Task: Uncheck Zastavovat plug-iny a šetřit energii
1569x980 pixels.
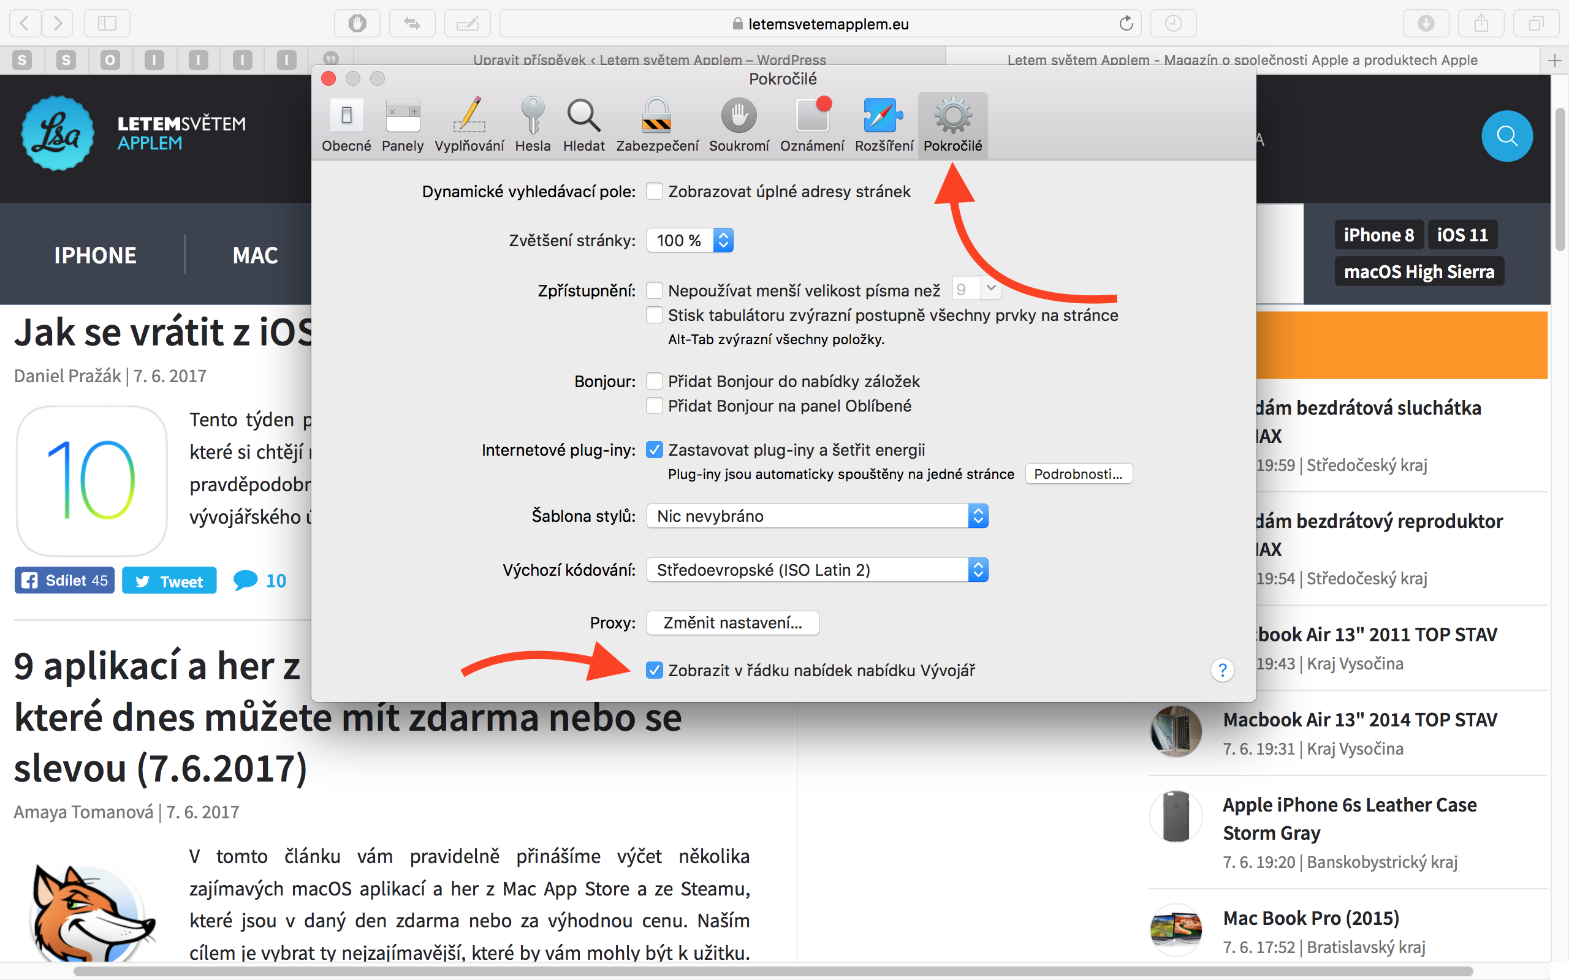Action: coord(654,450)
